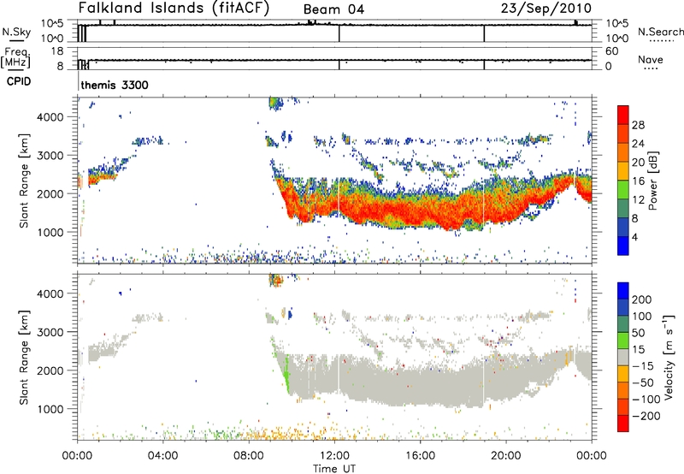Click the yellow segment of power colorbar
684x474 pixels.
(623, 171)
